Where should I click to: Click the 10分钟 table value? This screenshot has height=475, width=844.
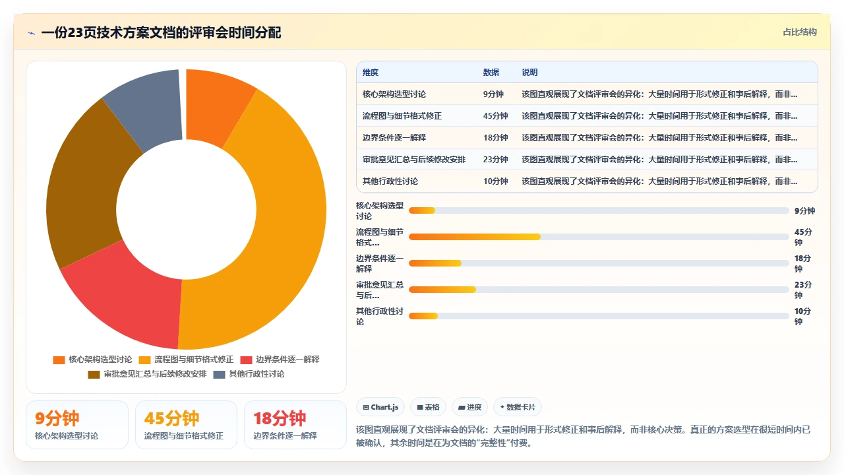[496, 181]
